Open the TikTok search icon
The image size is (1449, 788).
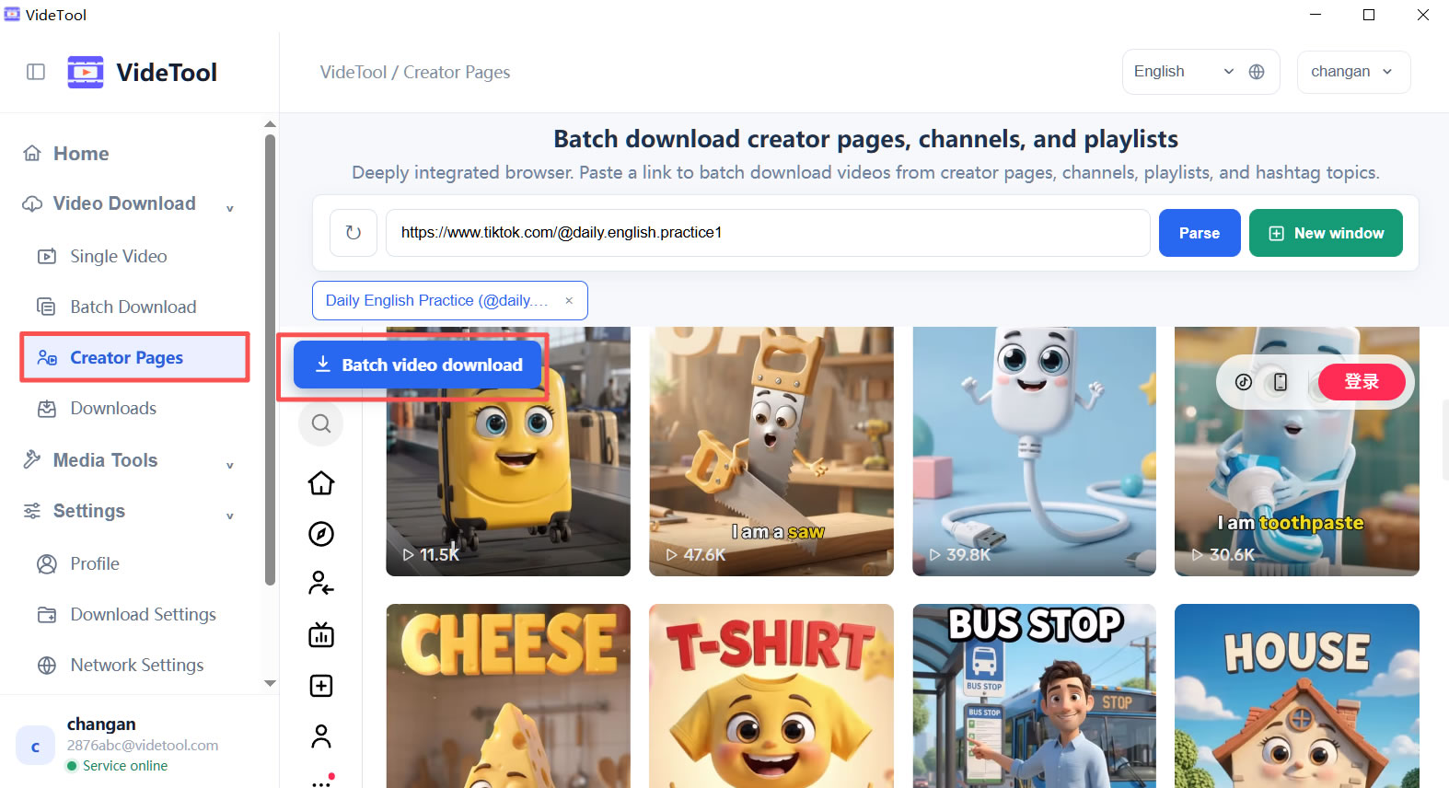point(321,423)
